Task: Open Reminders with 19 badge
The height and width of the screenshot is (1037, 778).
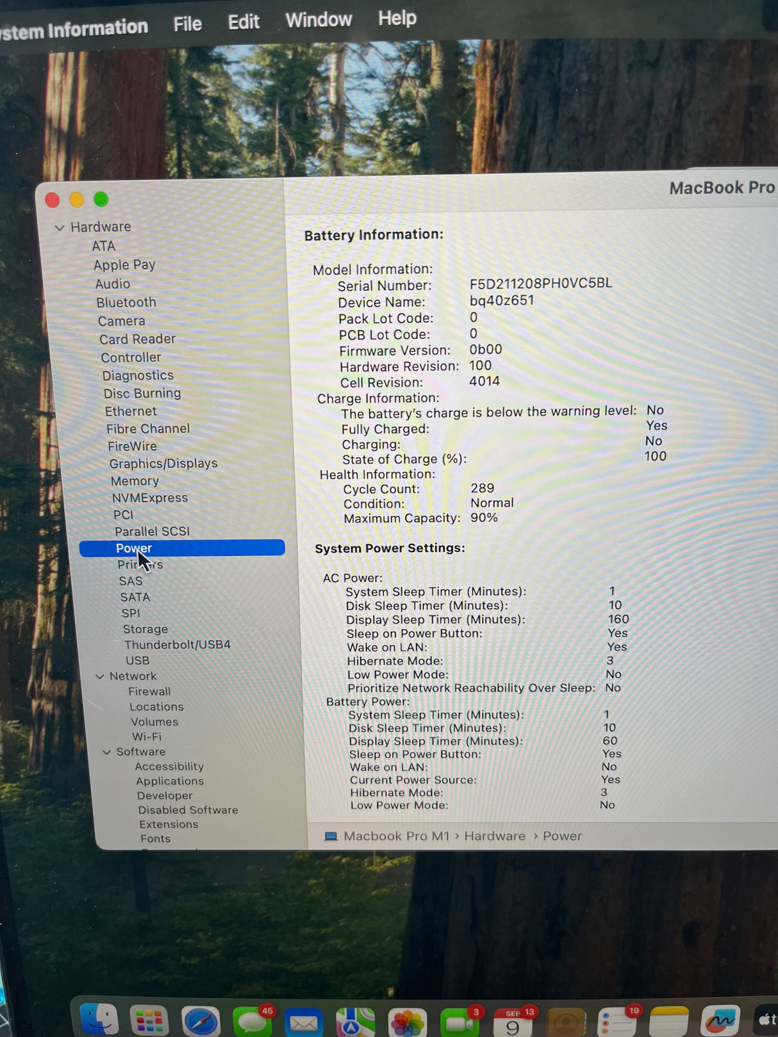Action: click(618, 1022)
